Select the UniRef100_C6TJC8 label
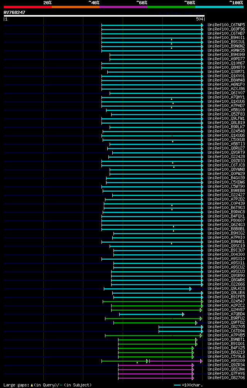Image resolution: width=247 pixels, height=388 pixels. (226, 165)
